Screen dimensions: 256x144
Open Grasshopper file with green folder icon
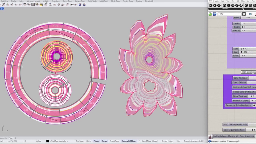pyautogui.click(x=210, y=14)
